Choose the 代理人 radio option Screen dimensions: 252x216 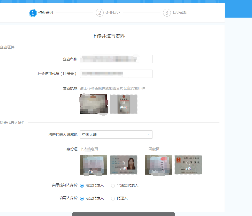pos(113,198)
